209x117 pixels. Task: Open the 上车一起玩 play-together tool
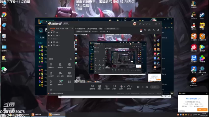click(x=60, y=74)
